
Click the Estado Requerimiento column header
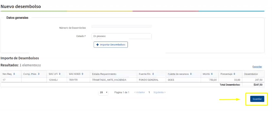(x=104, y=74)
